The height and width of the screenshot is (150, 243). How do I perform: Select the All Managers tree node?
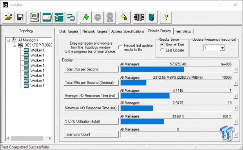click(x=28, y=40)
